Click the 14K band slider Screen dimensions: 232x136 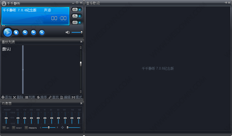coord(72,118)
